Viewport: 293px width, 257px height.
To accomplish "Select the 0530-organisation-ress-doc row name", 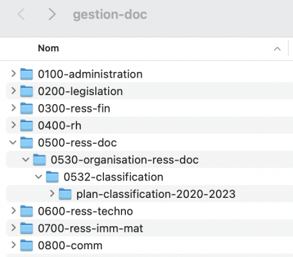I will coord(125,160).
